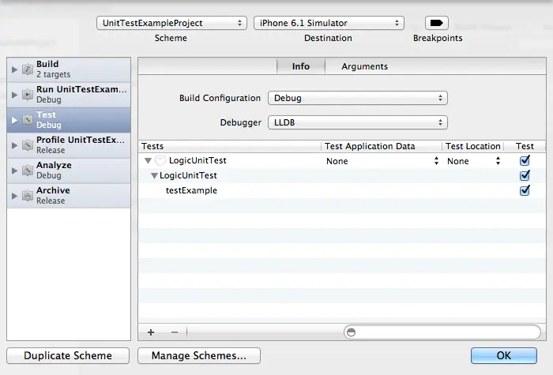The width and height of the screenshot is (553, 375).
Task: Click the plus icon to add test
Action: pos(151,332)
